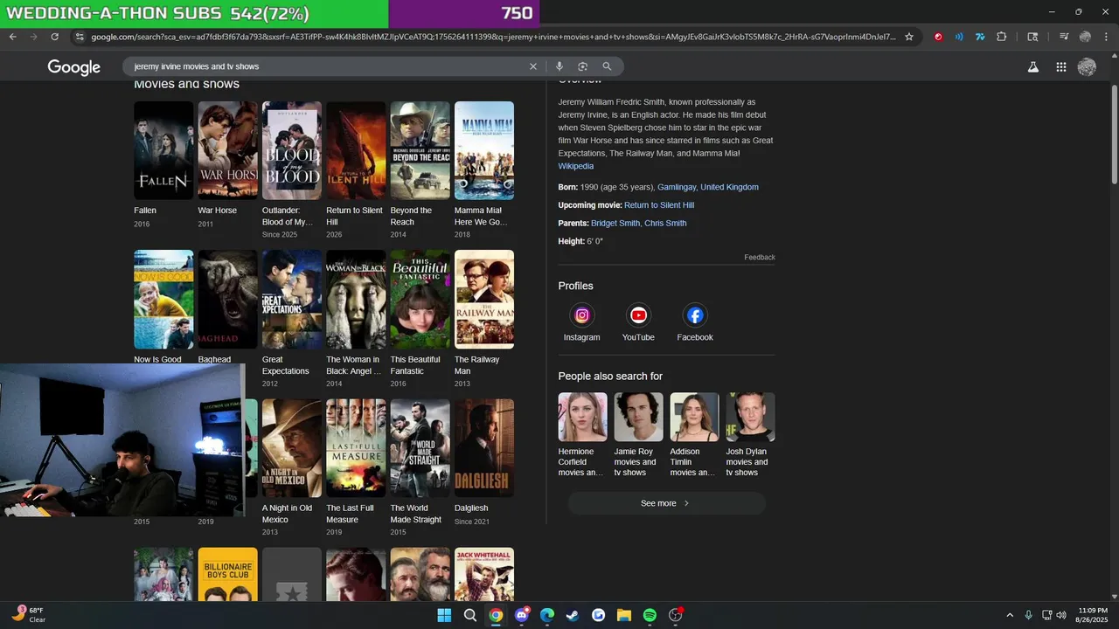Click inside the Google search box
1119x629 pixels.
[x=328, y=66]
